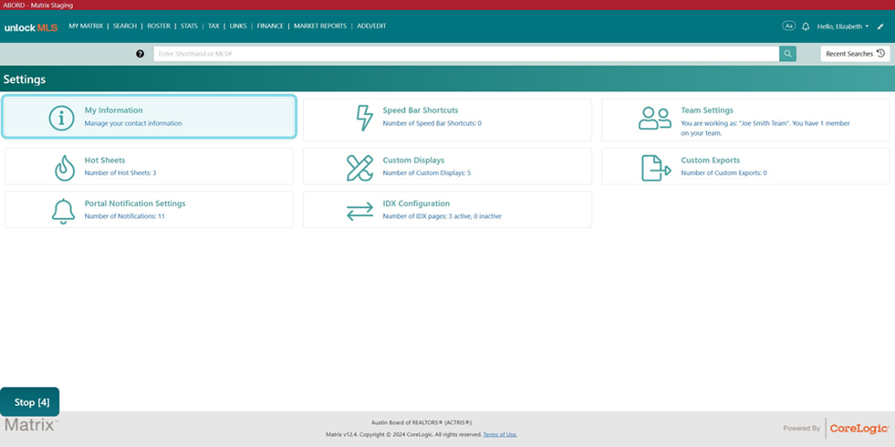This screenshot has height=447, width=895.
Task: Open the TAX menu
Action: click(213, 26)
